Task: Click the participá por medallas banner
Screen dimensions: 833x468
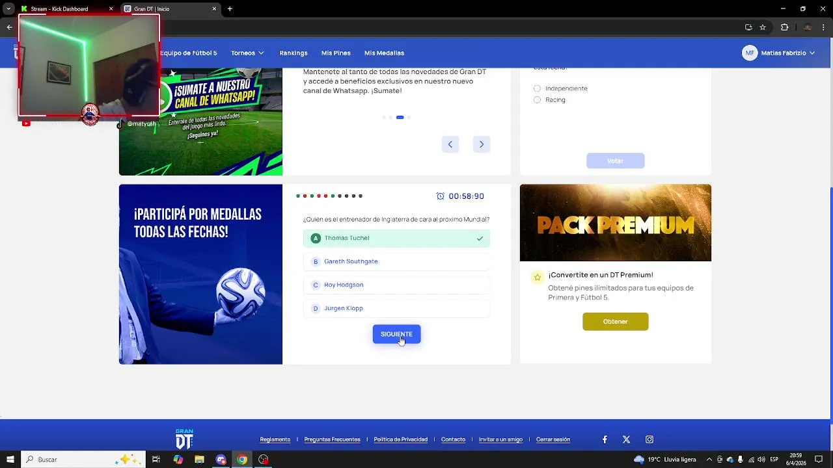Action: 200,274
